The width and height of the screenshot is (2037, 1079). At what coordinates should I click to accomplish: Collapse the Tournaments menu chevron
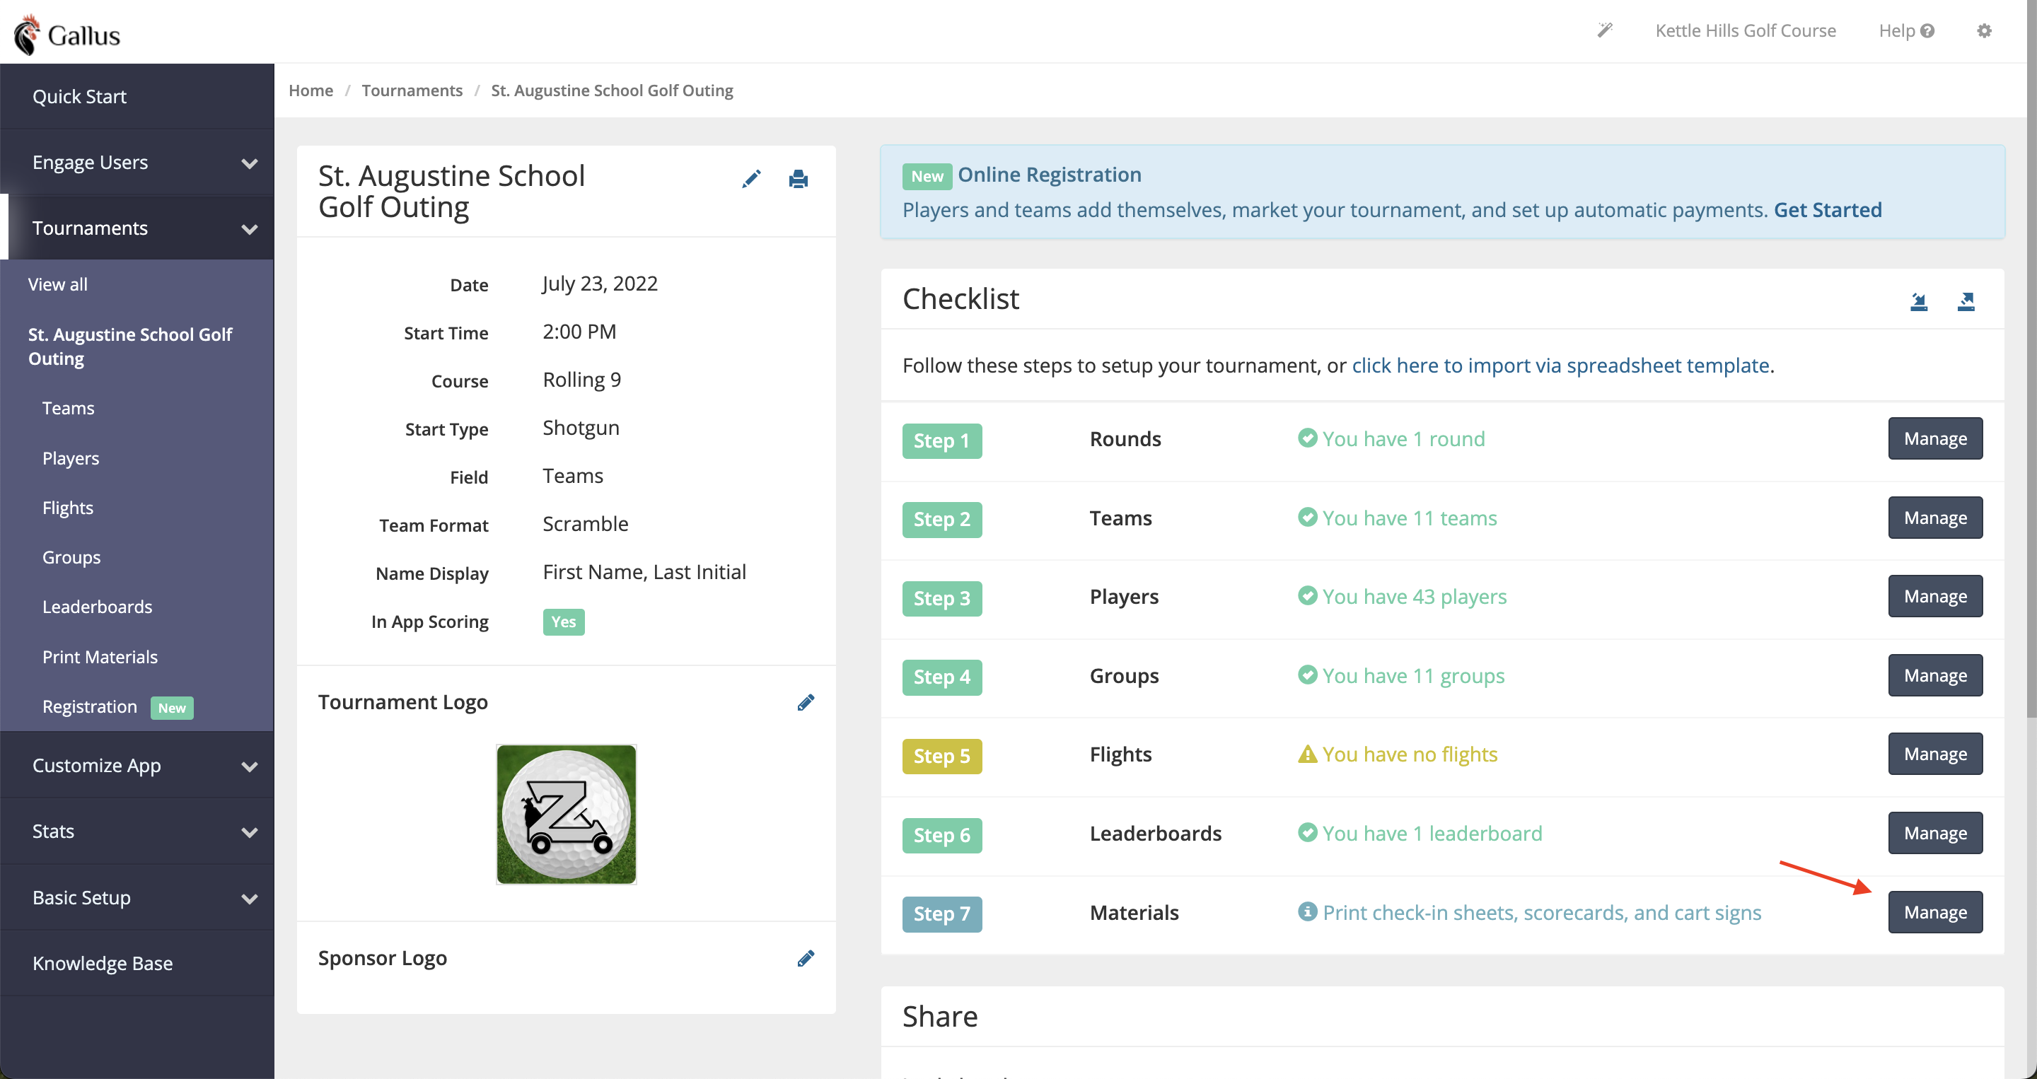click(x=250, y=229)
